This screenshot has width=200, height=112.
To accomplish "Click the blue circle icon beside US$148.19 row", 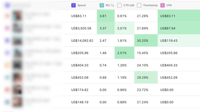I will (x=7, y=102).
